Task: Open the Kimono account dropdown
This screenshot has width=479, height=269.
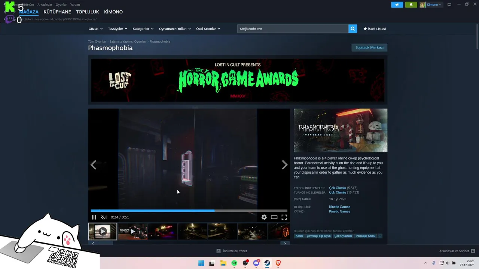Action: (x=431, y=4)
